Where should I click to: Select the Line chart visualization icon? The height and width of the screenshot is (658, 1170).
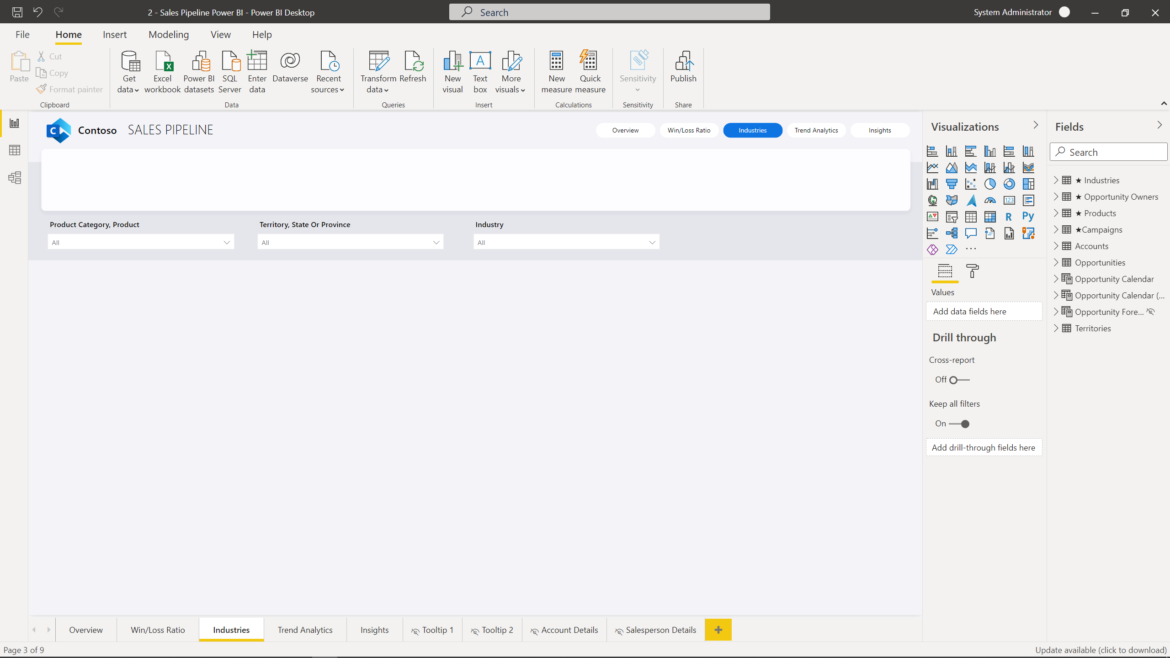[x=932, y=167]
